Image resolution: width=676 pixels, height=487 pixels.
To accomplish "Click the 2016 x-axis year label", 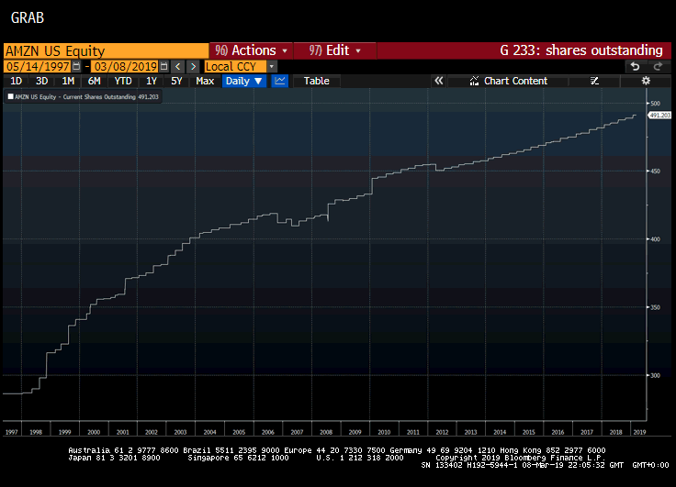I will pyautogui.click(x=558, y=432).
